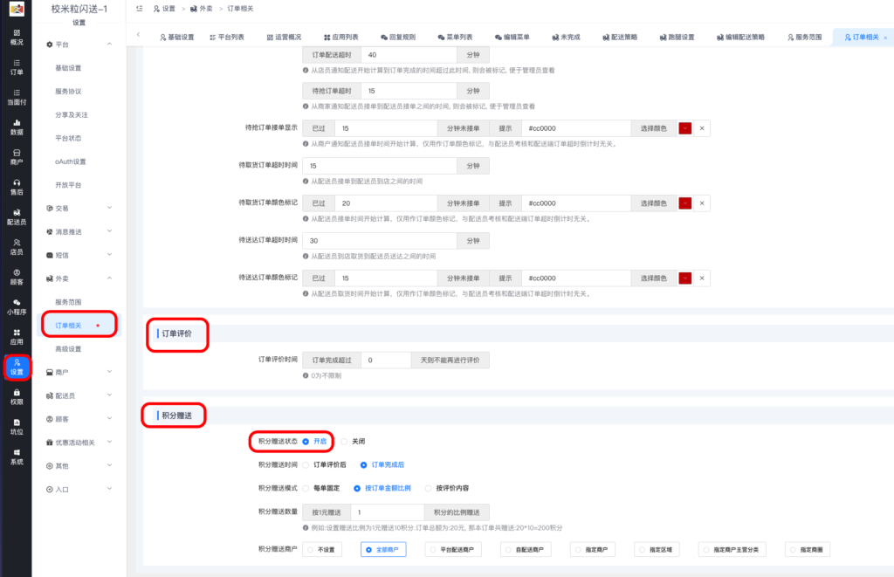The height and width of the screenshot is (577, 894).
Task: Switch to the 配送策略 tab
Action: point(622,37)
